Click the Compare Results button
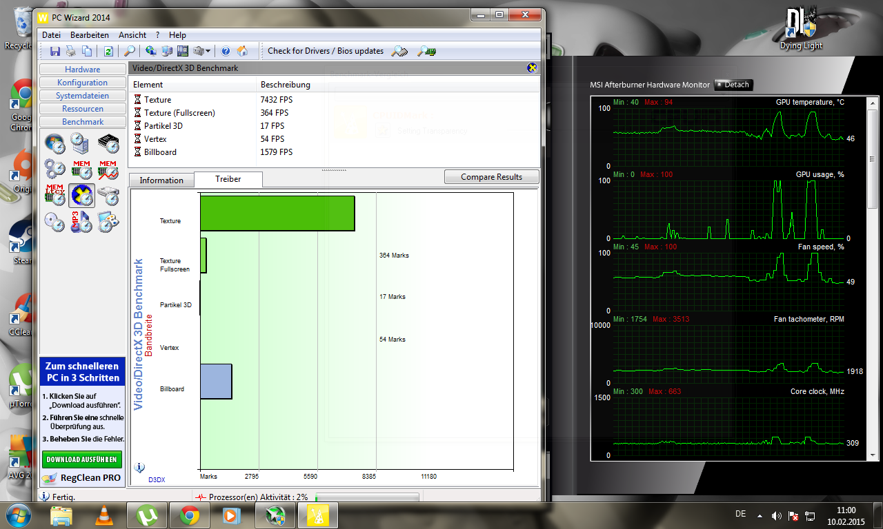Image resolution: width=883 pixels, height=529 pixels. [x=491, y=177]
